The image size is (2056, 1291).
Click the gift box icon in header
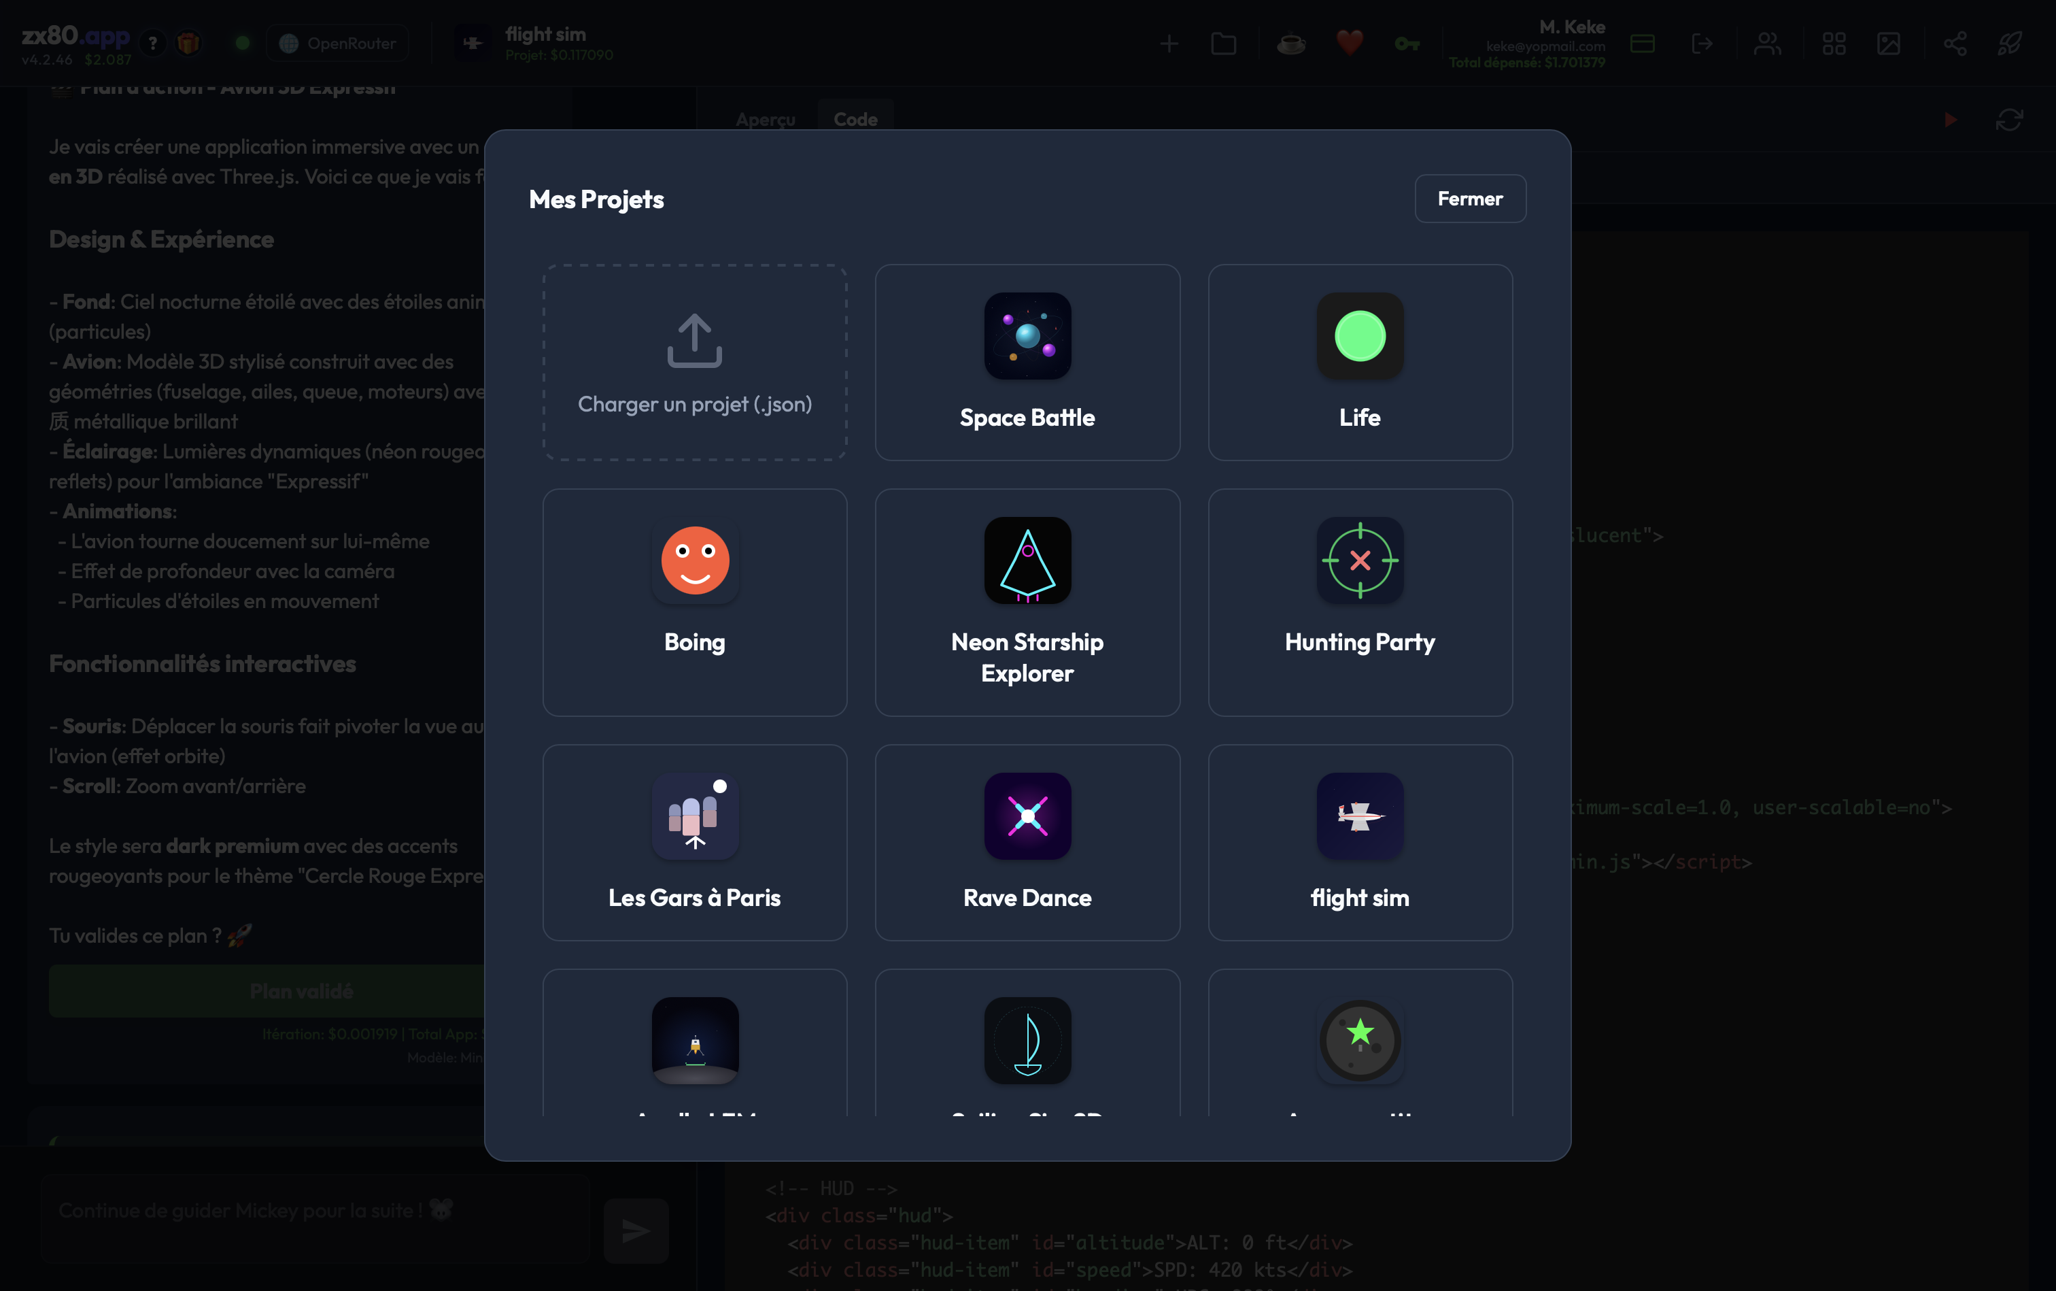188,44
